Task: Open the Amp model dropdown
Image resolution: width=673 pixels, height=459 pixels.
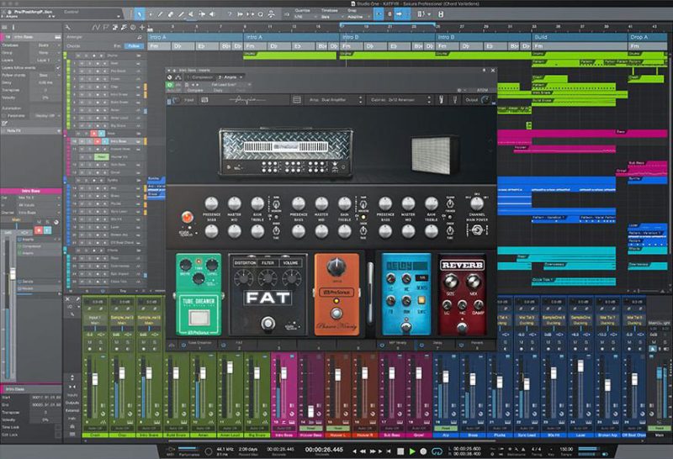Action: click(x=336, y=100)
